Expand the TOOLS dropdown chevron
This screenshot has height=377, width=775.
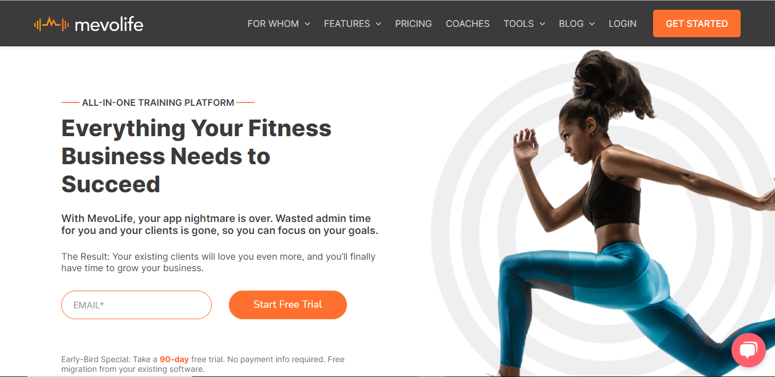(542, 24)
